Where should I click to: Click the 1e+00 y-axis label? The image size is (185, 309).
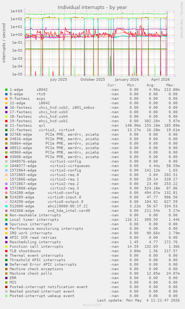tap(17, 35)
